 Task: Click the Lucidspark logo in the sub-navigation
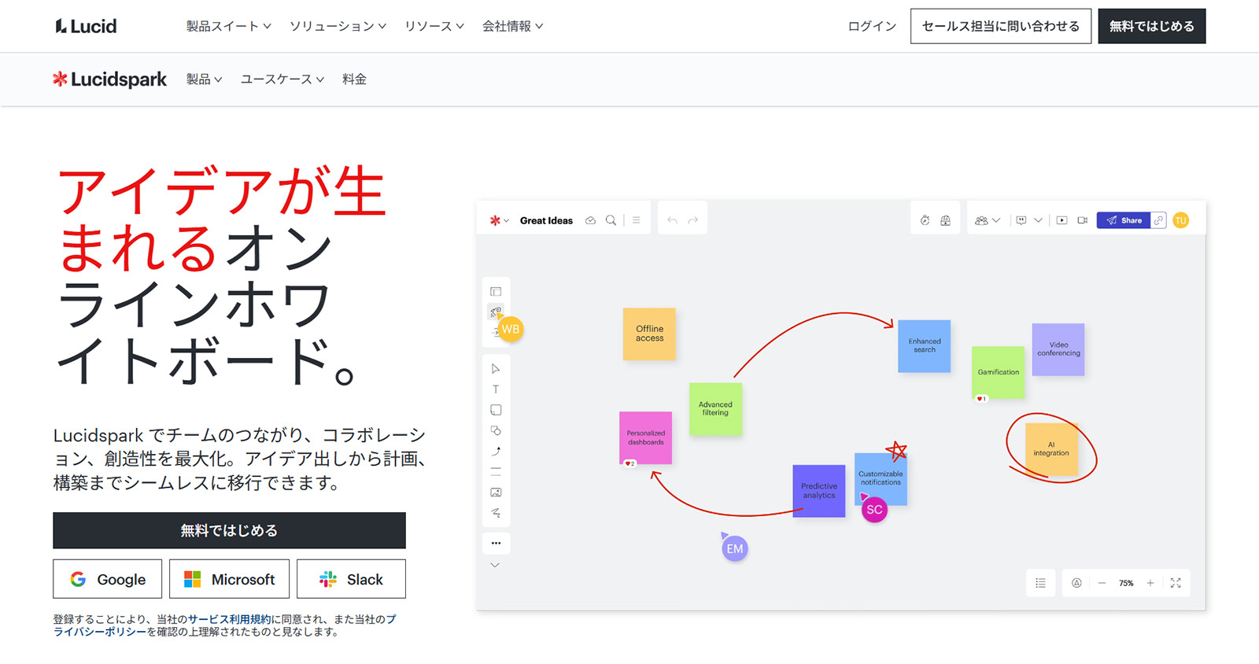(x=109, y=79)
